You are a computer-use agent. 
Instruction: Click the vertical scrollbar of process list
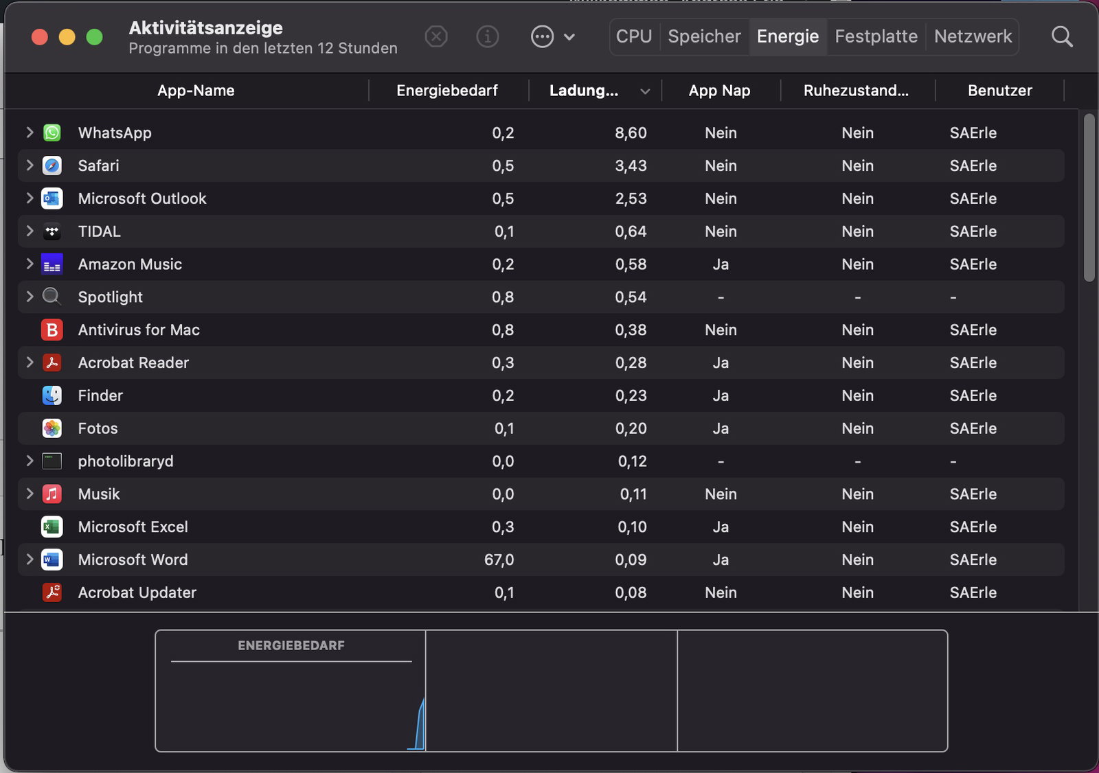pyautogui.click(x=1089, y=198)
